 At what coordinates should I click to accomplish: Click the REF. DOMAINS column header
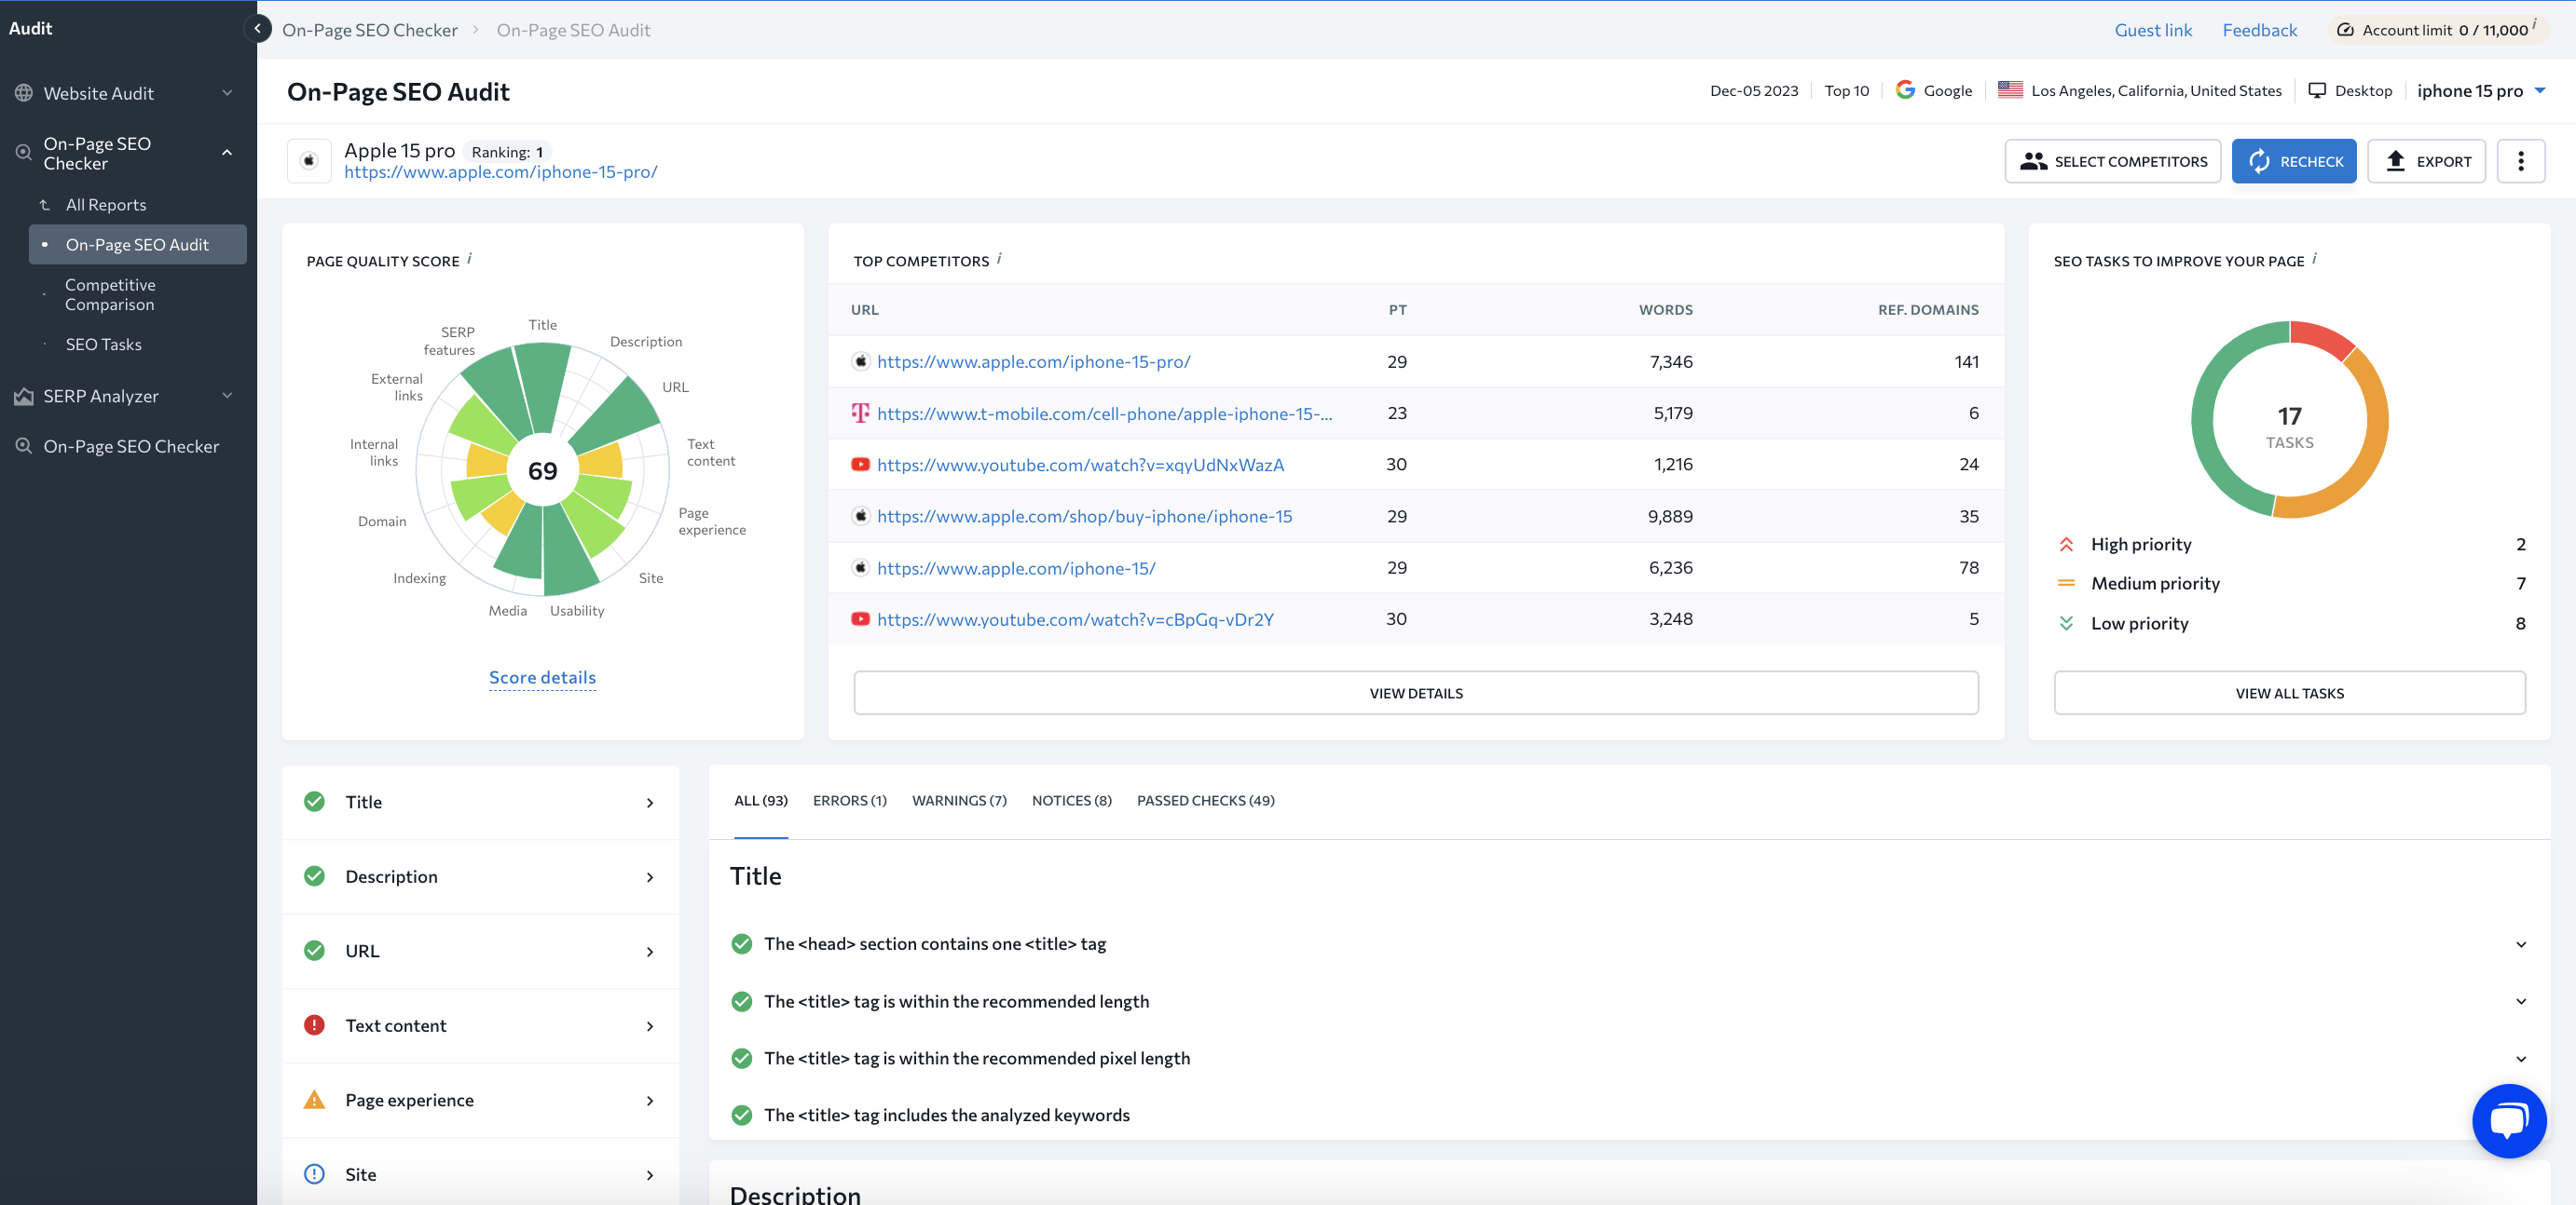point(1927,310)
